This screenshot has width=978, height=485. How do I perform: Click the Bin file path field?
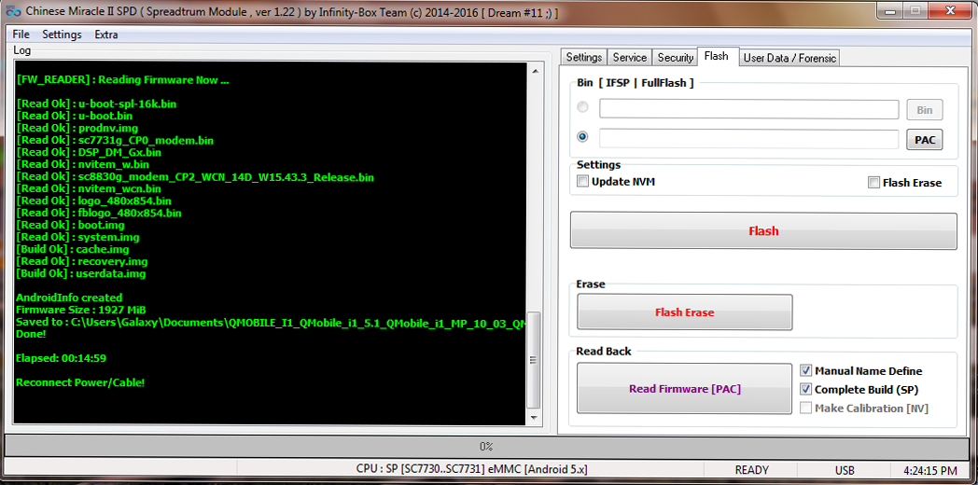tap(748, 109)
